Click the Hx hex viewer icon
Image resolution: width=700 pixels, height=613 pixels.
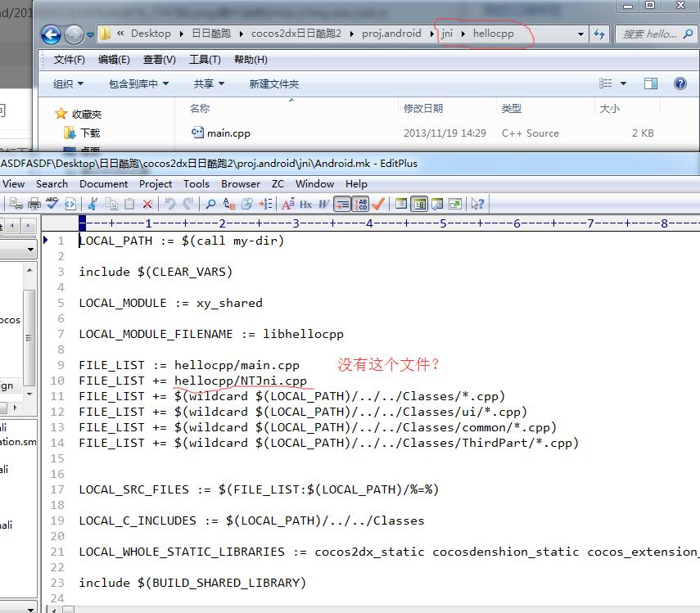tap(306, 205)
